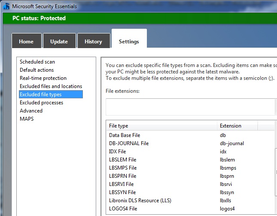Select the LOGOS4 File row
Viewport: 277px width, 216px height.
point(190,209)
